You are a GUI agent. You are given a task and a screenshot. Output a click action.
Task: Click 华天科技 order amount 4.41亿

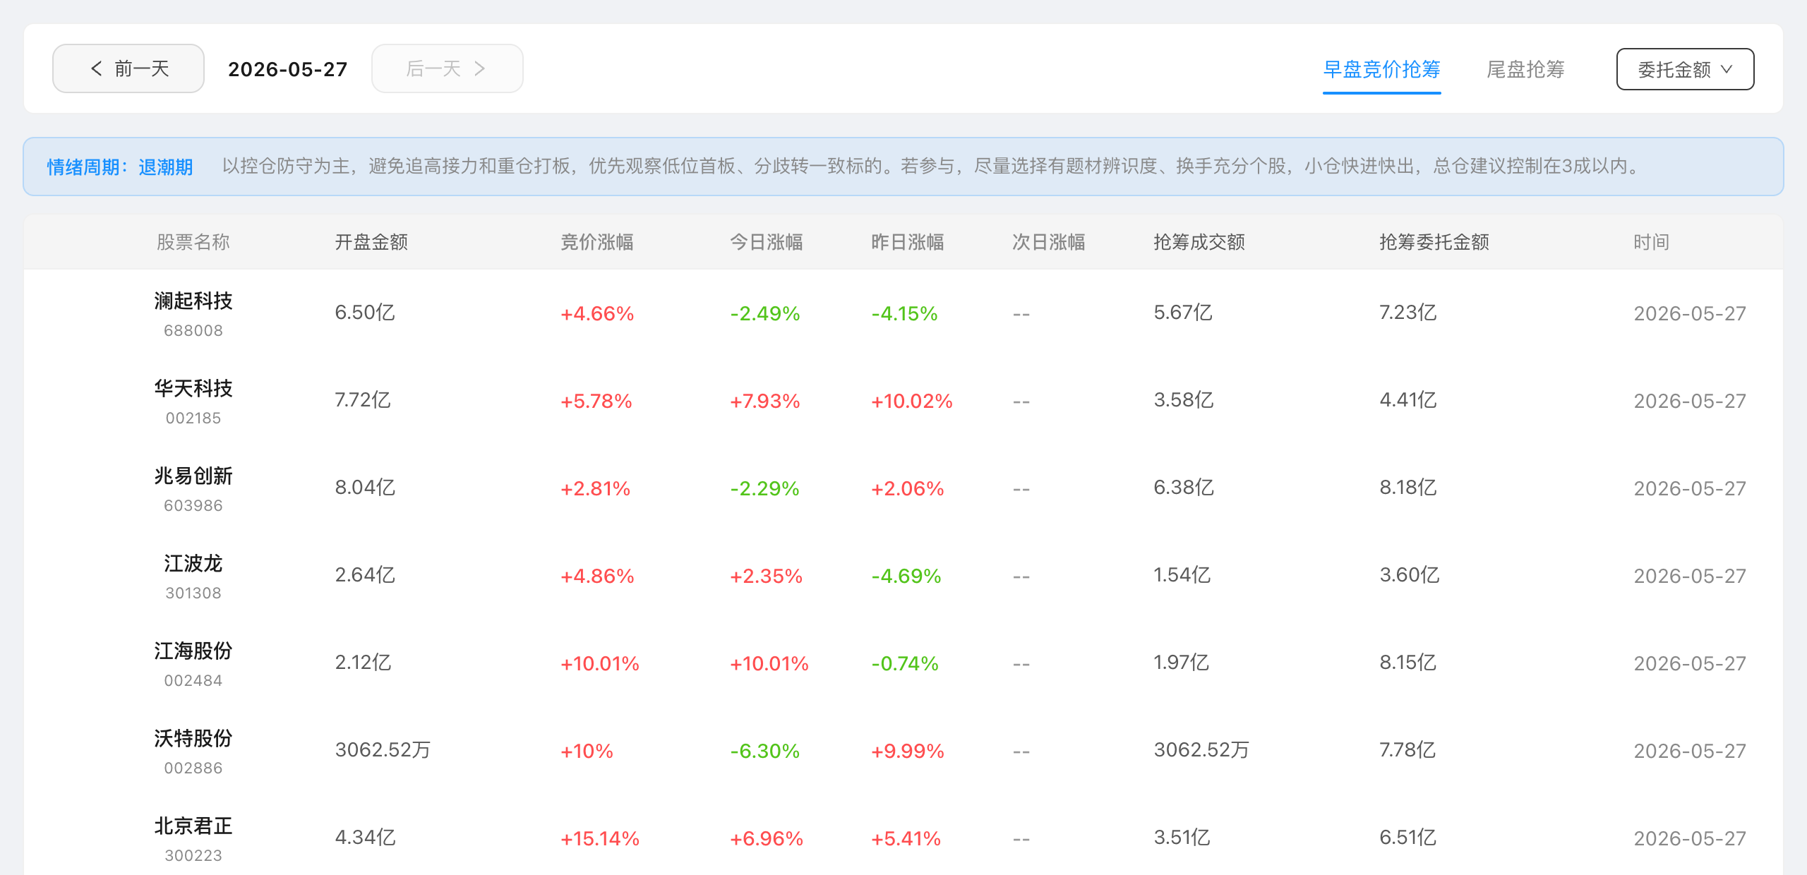pos(1408,400)
